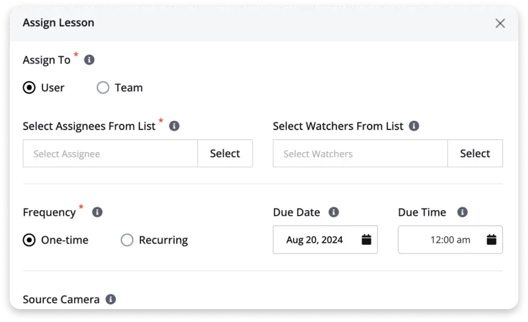Click info icon next to Select Watchers From List
This screenshot has width=528, height=322.
(x=414, y=126)
